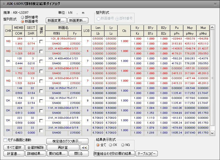Select the 断面番号 sort radio button
This screenshot has height=160, width=220.
point(22,21)
